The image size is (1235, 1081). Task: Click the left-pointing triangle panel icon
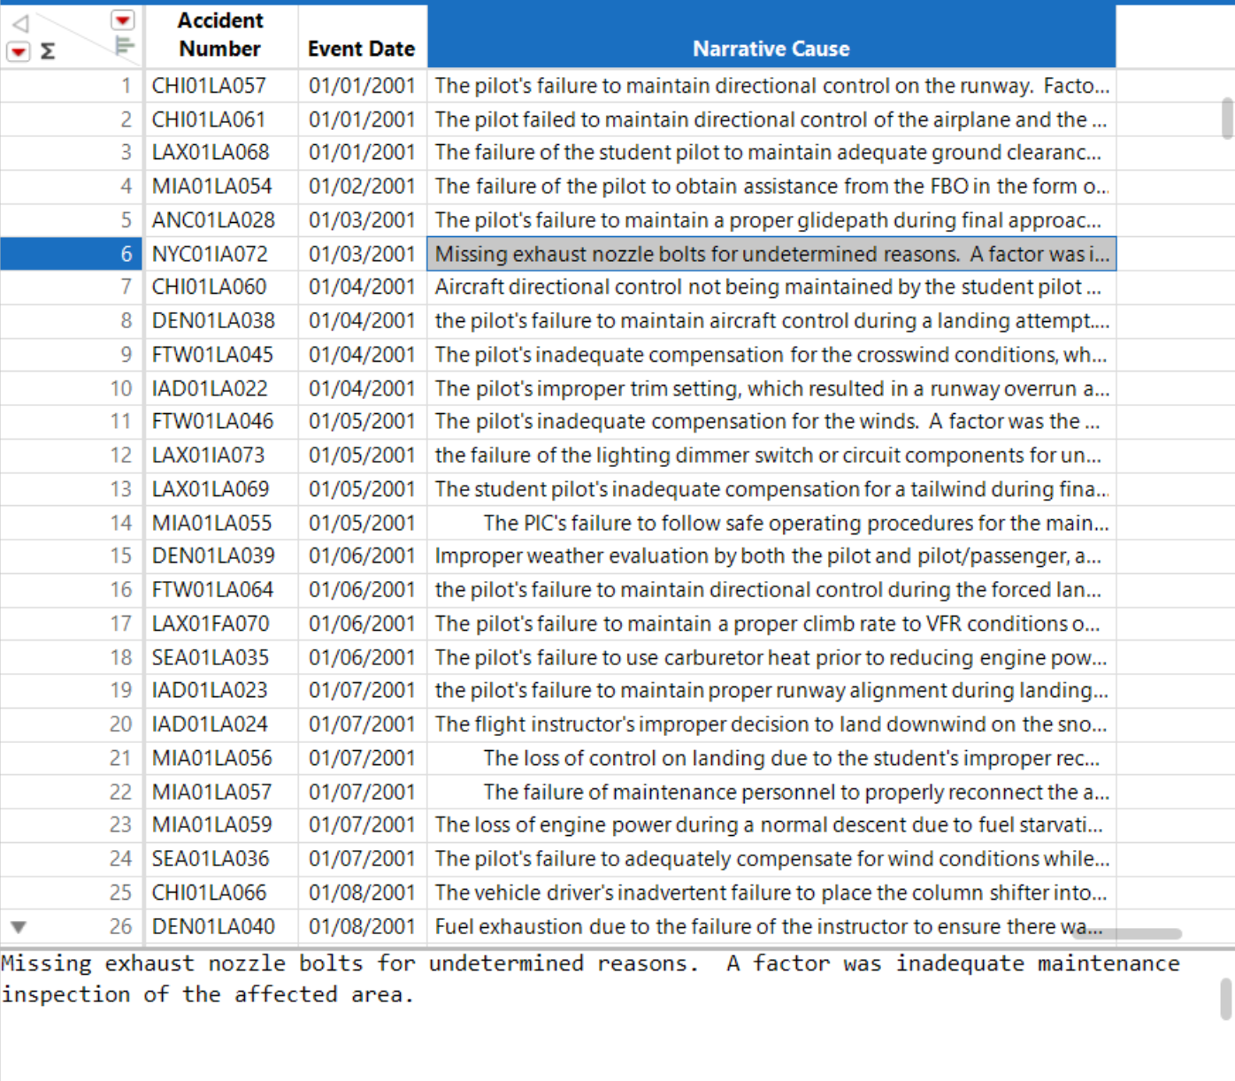19,23
